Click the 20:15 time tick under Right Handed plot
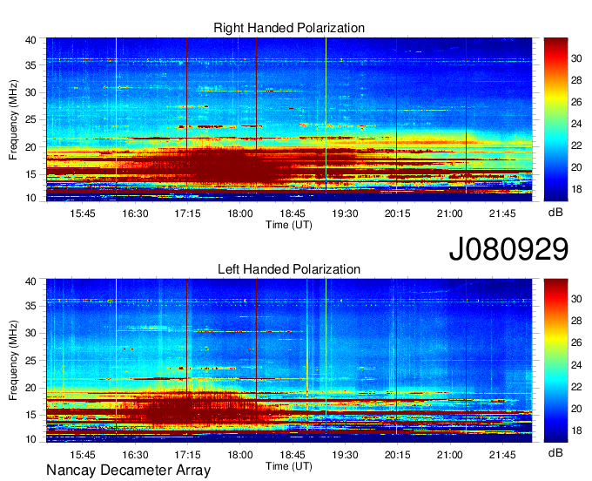Viewport: 592px width, 481px height. click(x=398, y=213)
